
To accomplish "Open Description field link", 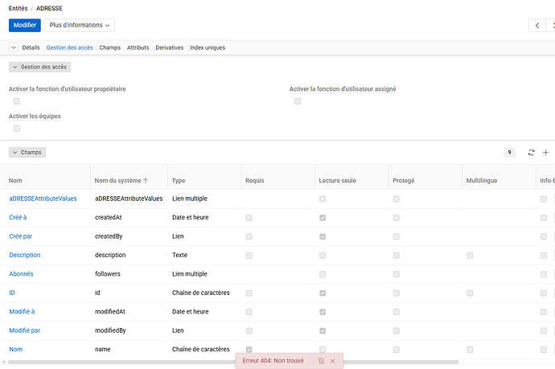I will click(x=25, y=255).
